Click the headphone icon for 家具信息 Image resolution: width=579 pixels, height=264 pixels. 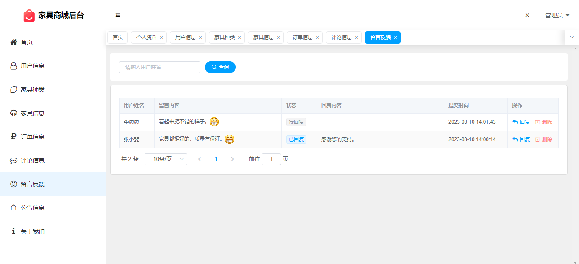point(14,113)
